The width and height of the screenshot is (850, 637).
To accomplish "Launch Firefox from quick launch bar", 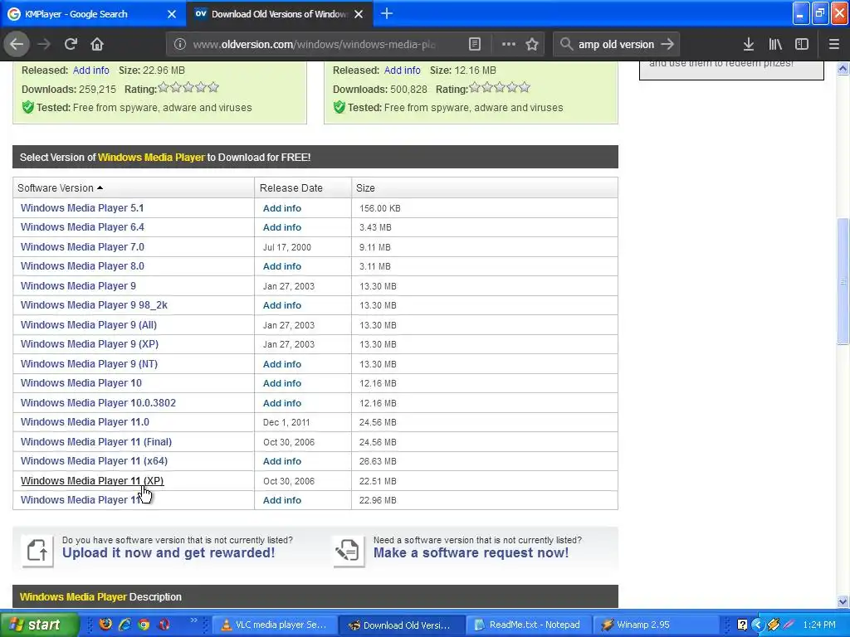I will [x=105, y=625].
